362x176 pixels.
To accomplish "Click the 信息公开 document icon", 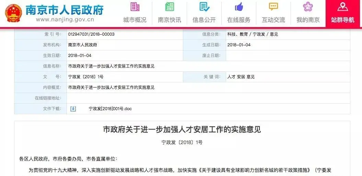I will (204, 7).
